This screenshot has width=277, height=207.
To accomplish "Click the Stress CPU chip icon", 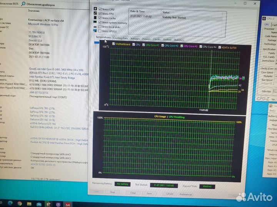I will [95, 9].
